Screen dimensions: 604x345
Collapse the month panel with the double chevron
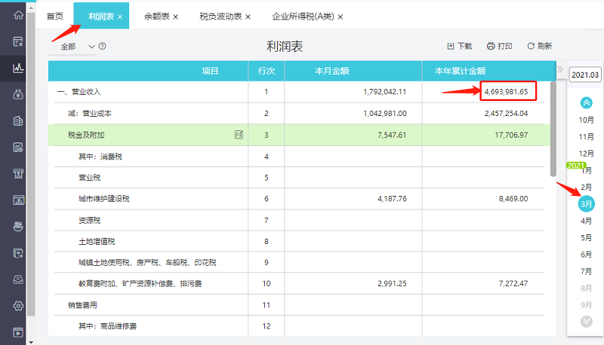(x=559, y=69)
